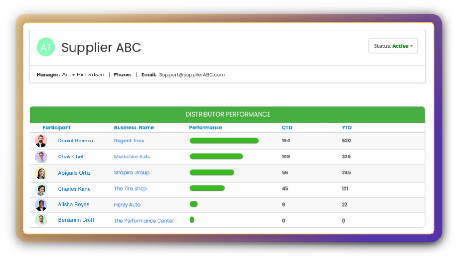Click the AT supplier avatar icon
The height and width of the screenshot is (260, 458).
point(46,47)
